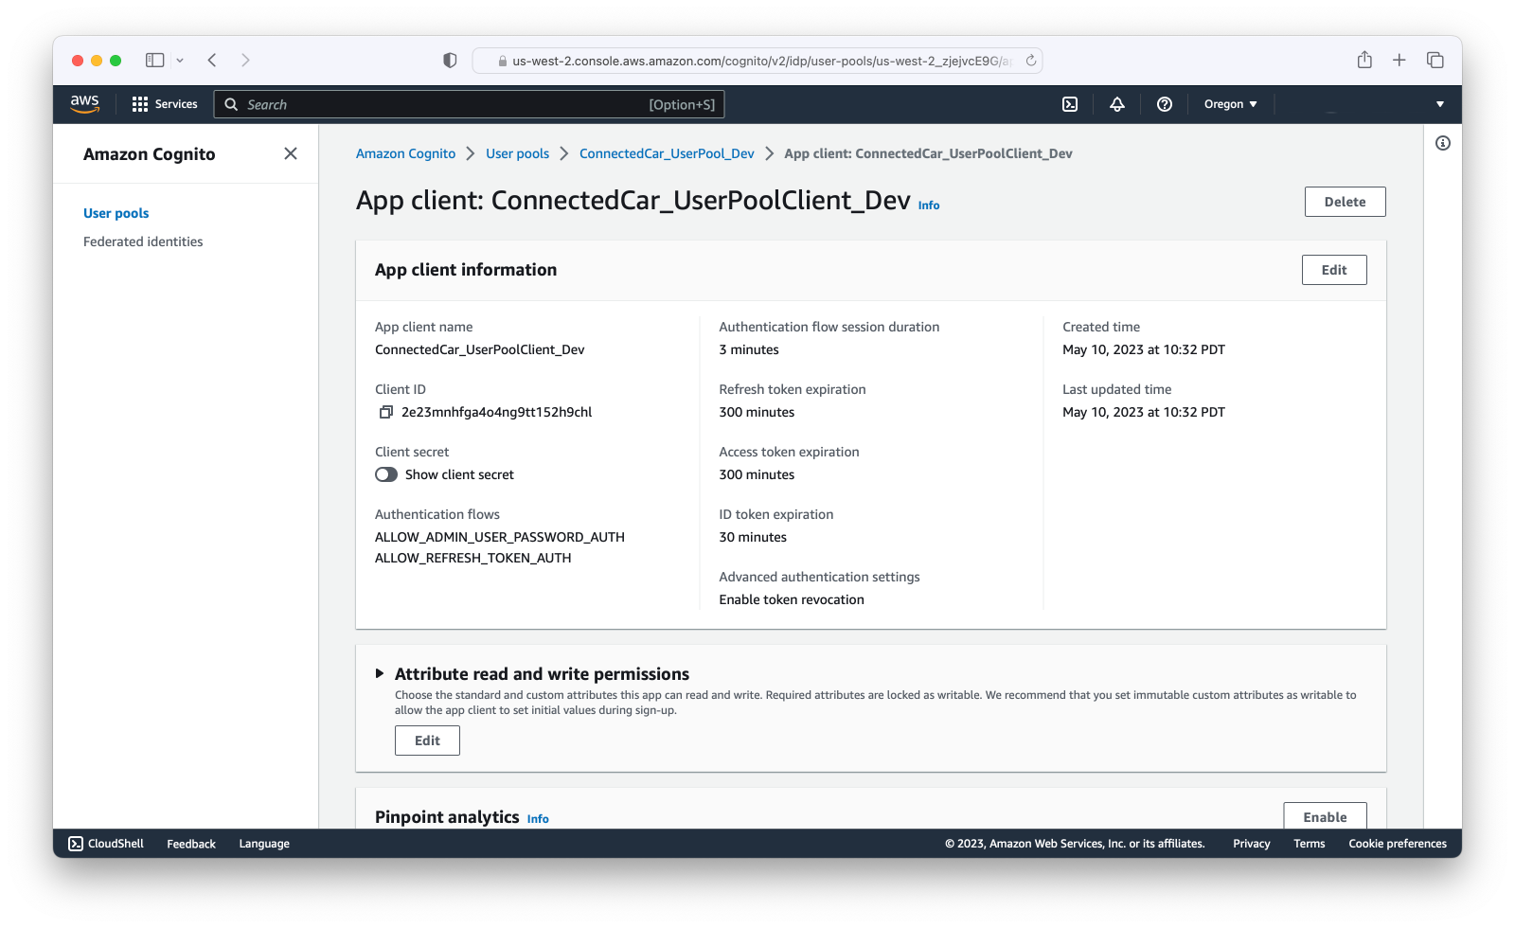The width and height of the screenshot is (1515, 928).
Task: Click the search magnifier icon
Action: click(231, 104)
